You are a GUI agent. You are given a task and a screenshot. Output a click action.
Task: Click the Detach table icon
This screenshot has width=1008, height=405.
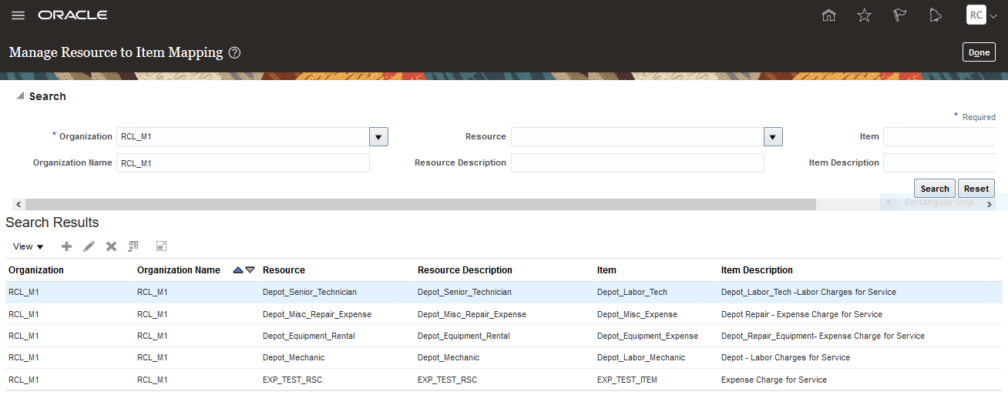point(161,246)
